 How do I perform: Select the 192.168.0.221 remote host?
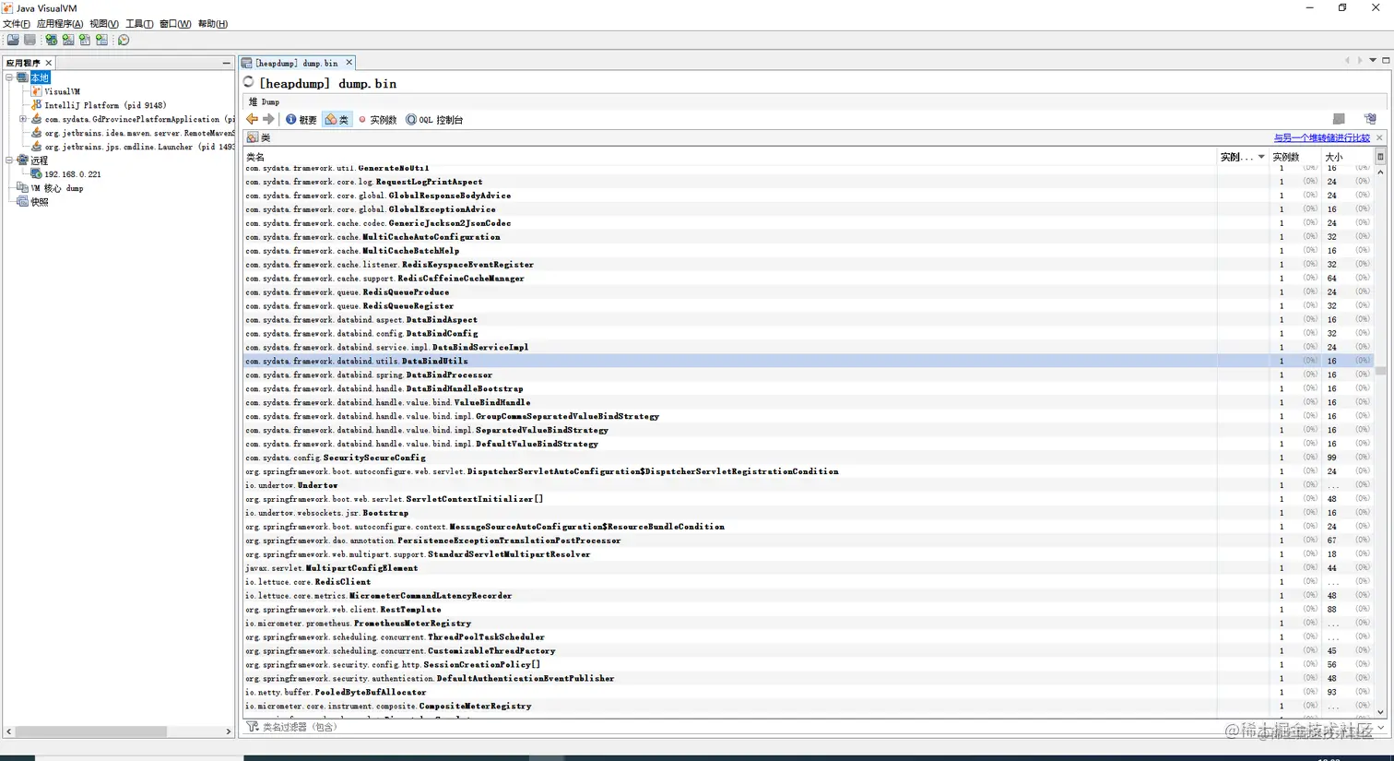(73, 173)
